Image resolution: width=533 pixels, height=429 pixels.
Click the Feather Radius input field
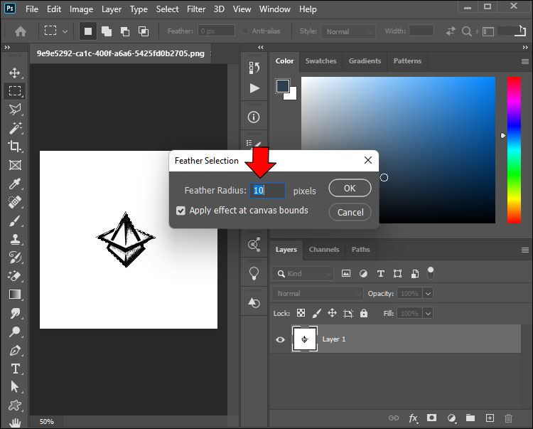coord(267,191)
